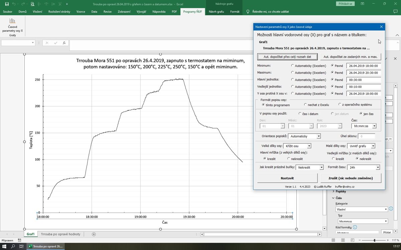The image size is (401, 250).
Task: Click the comments speech bubble icon
Action: point(395,11)
